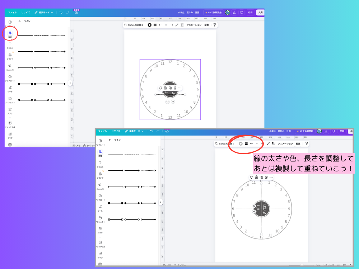
Task: Add plain solid line in upper window panel
Action: pos(25,35)
